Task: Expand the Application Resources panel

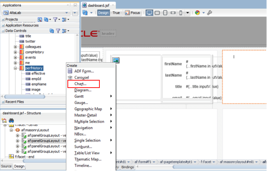Action: point(3,26)
